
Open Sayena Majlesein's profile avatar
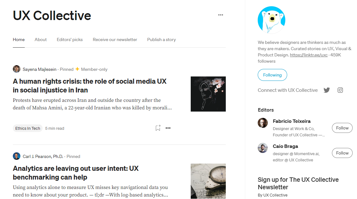(x=16, y=69)
